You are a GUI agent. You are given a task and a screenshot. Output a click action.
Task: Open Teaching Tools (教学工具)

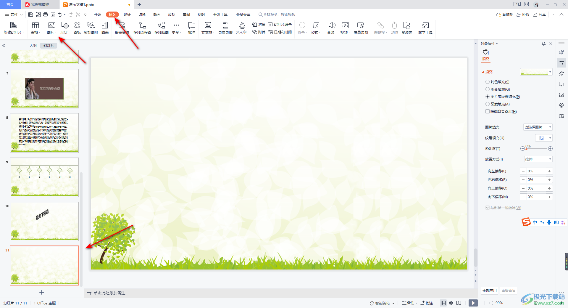point(425,28)
